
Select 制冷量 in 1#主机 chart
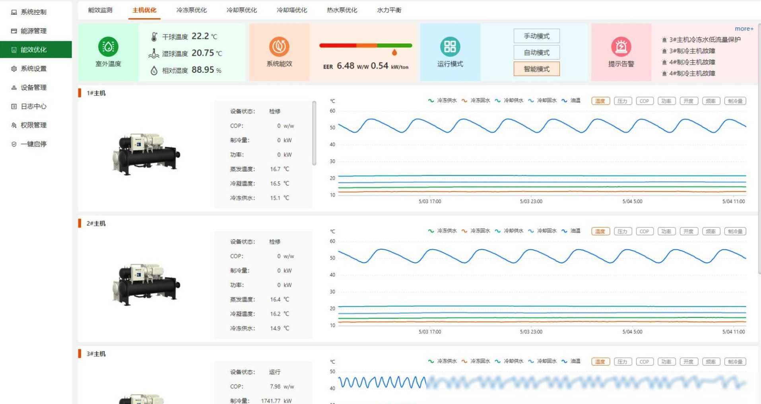click(x=735, y=101)
